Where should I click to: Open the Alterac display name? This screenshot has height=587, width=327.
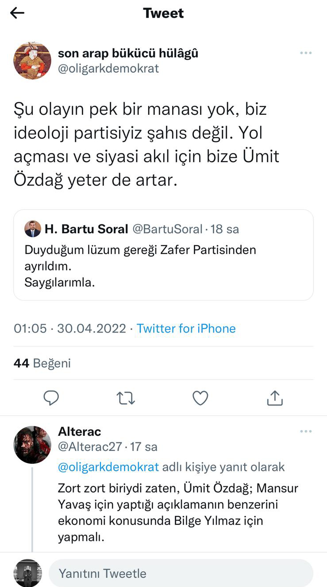[80, 431]
